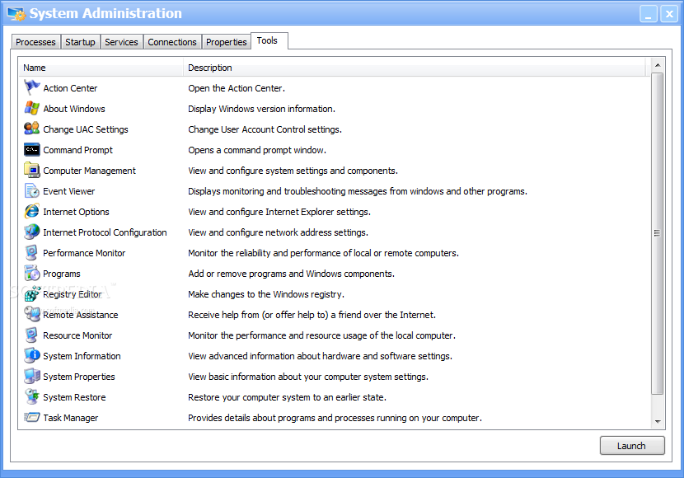This screenshot has height=478, width=684.
Task: Click the scrollbar up arrow
Action: tap(658, 65)
